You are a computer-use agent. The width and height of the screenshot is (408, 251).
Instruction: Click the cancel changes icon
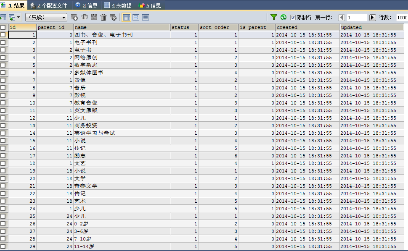point(113,17)
